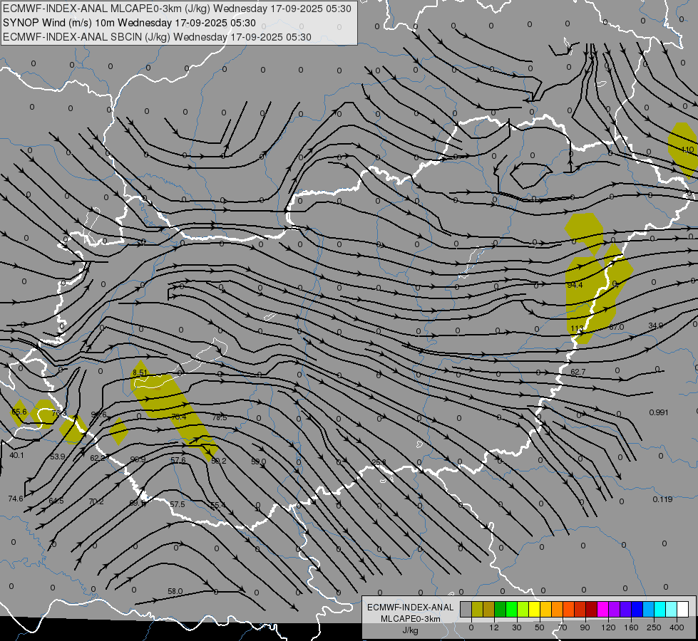Click the map value 74.6
Screen dimensions: 698x641
pos(16,499)
